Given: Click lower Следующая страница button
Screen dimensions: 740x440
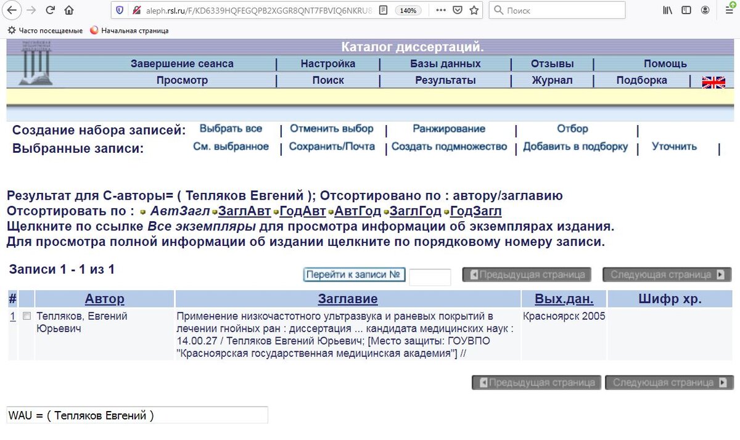Looking at the screenshot, I should pyautogui.click(x=669, y=382).
